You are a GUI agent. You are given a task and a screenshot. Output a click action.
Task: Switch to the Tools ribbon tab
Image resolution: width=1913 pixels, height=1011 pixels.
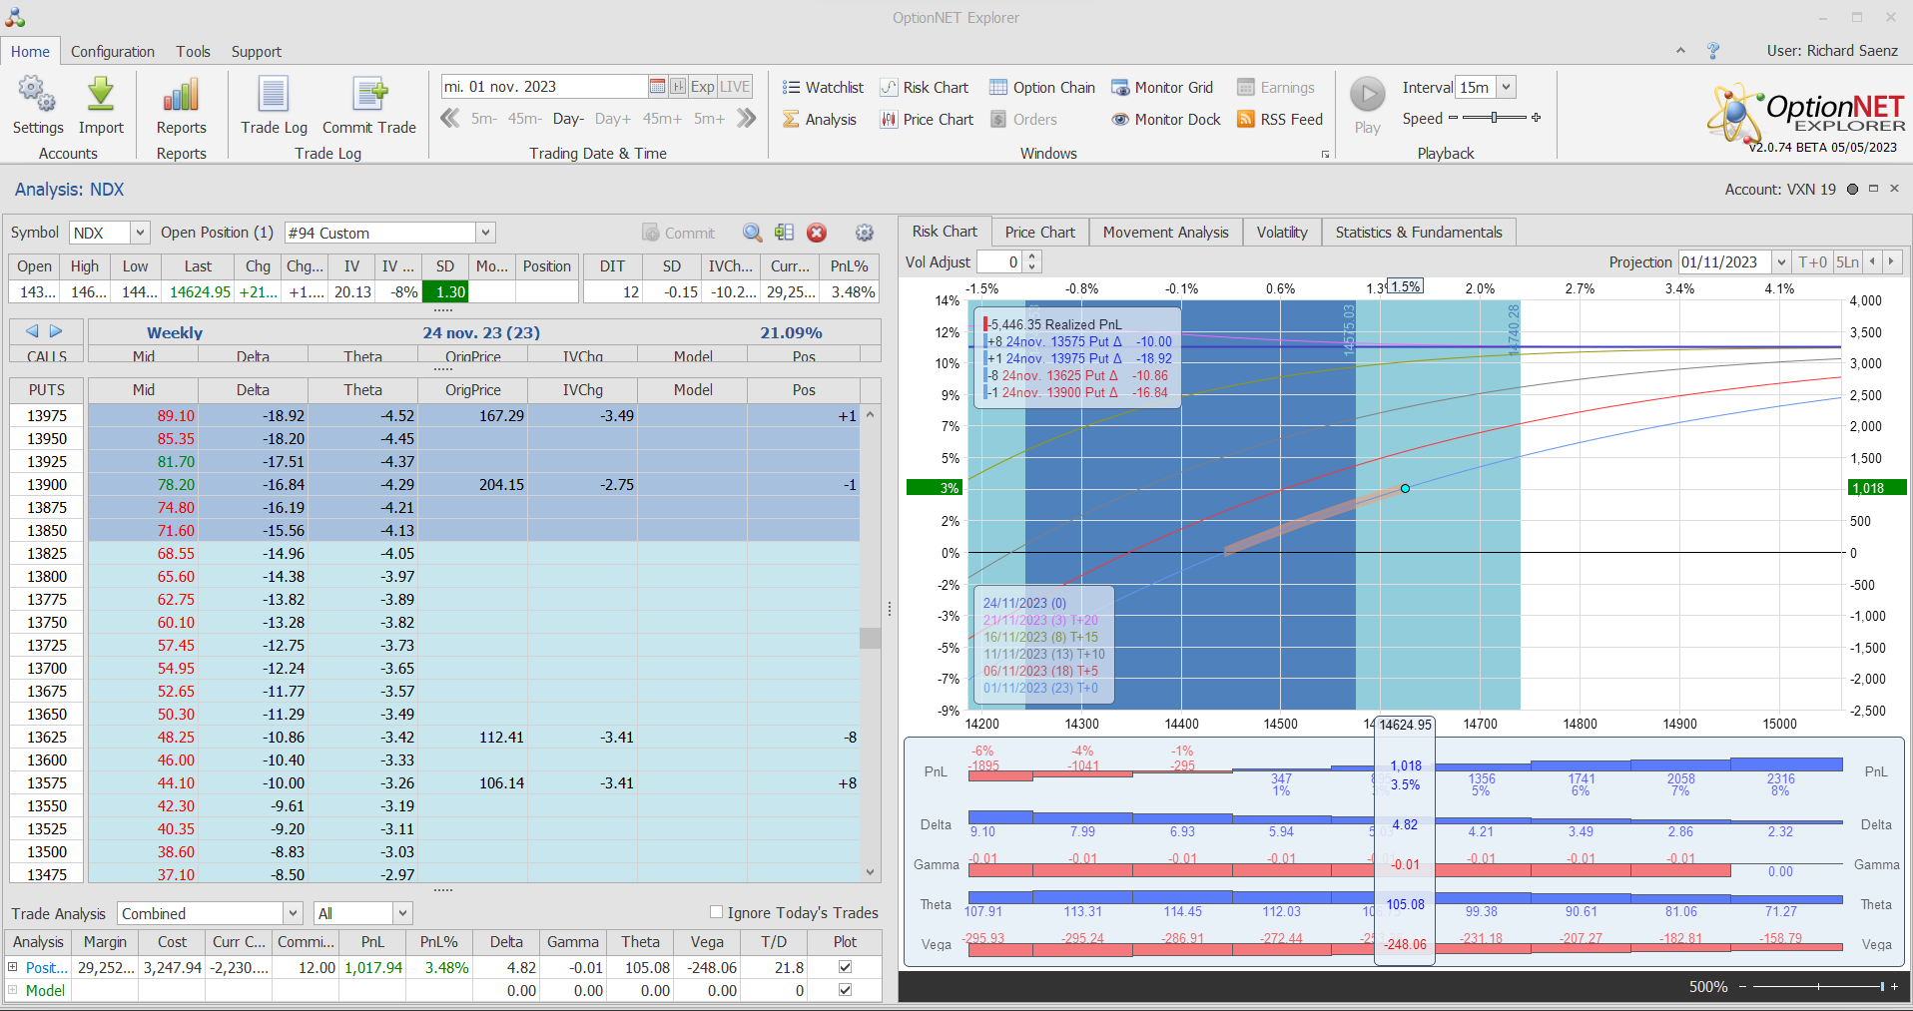[193, 52]
